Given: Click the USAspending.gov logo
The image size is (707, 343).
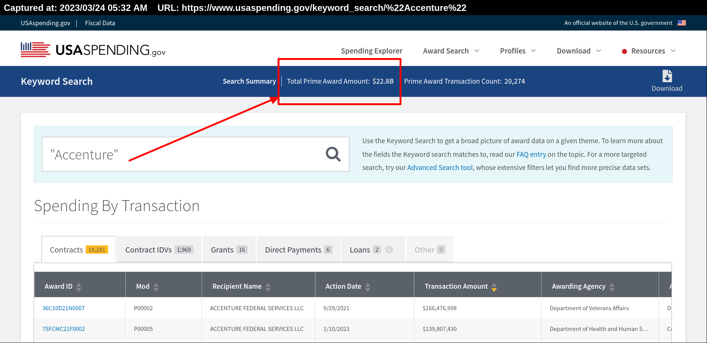Looking at the screenshot, I should (93, 50).
